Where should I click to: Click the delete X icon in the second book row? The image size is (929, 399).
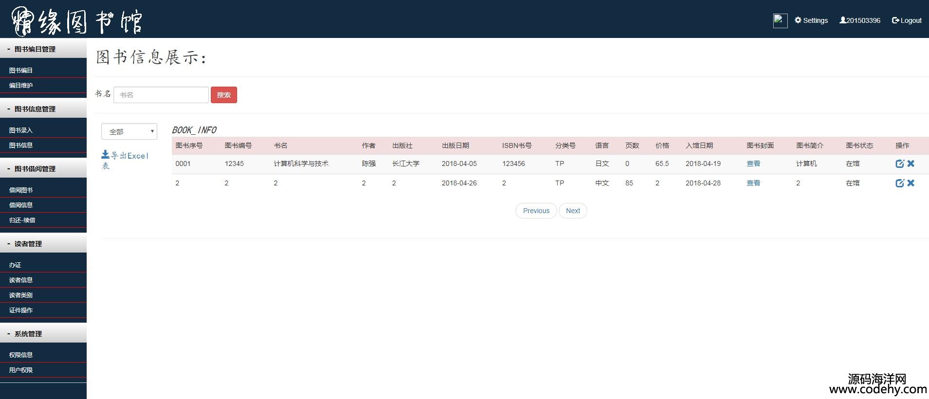coord(911,183)
